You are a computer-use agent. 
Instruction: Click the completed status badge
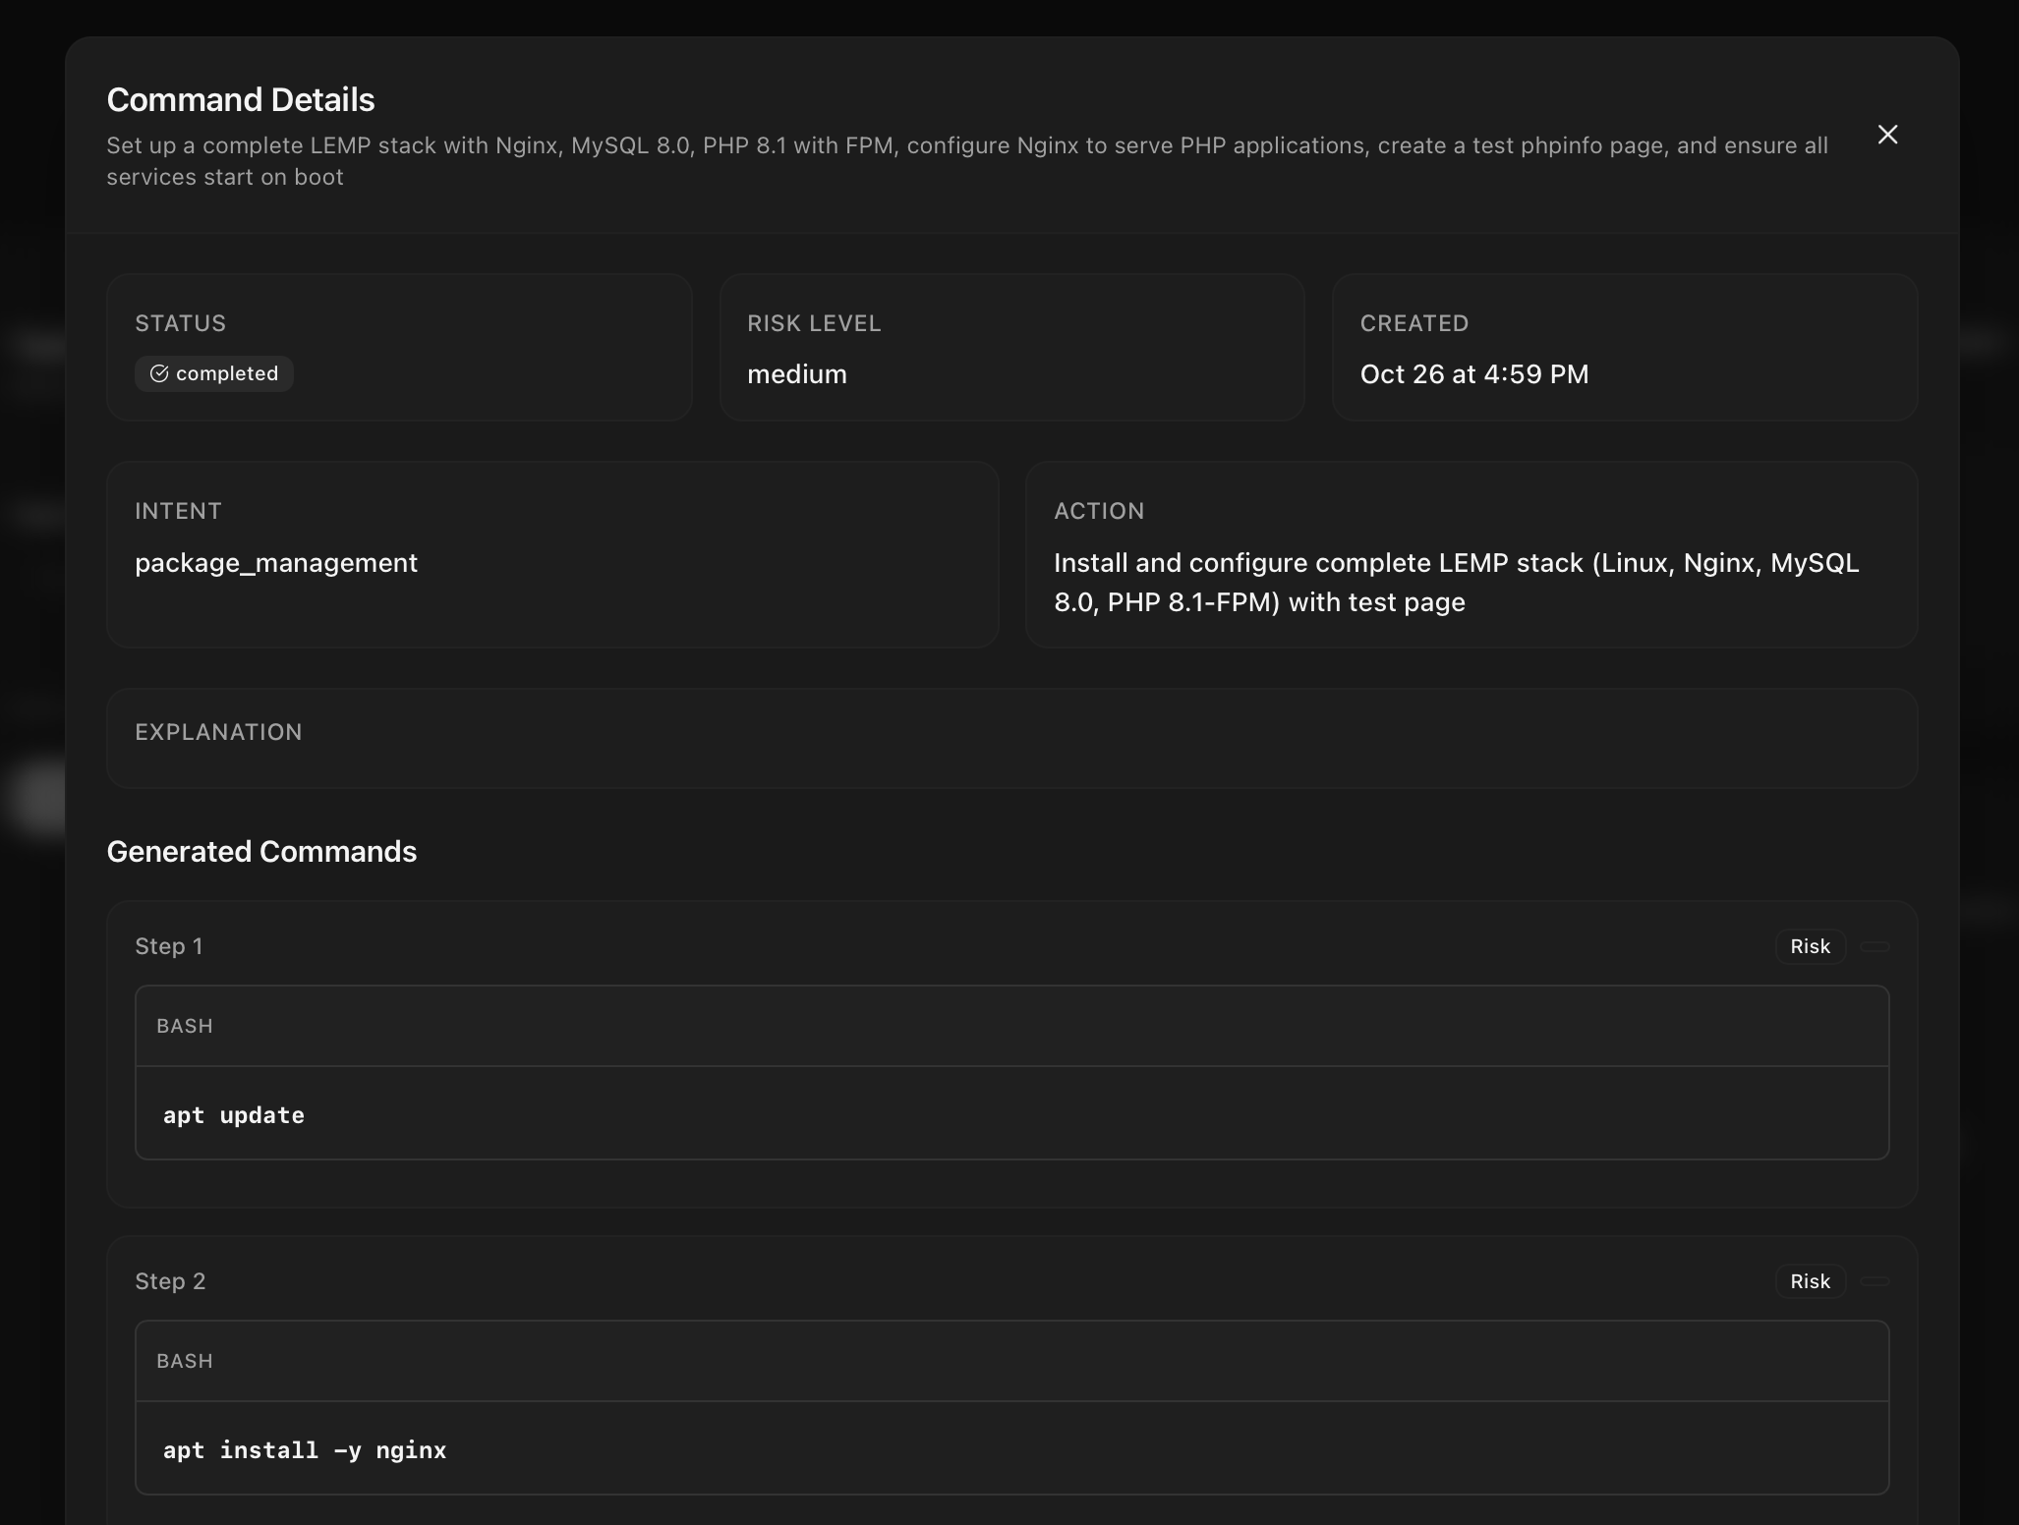tap(214, 373)
